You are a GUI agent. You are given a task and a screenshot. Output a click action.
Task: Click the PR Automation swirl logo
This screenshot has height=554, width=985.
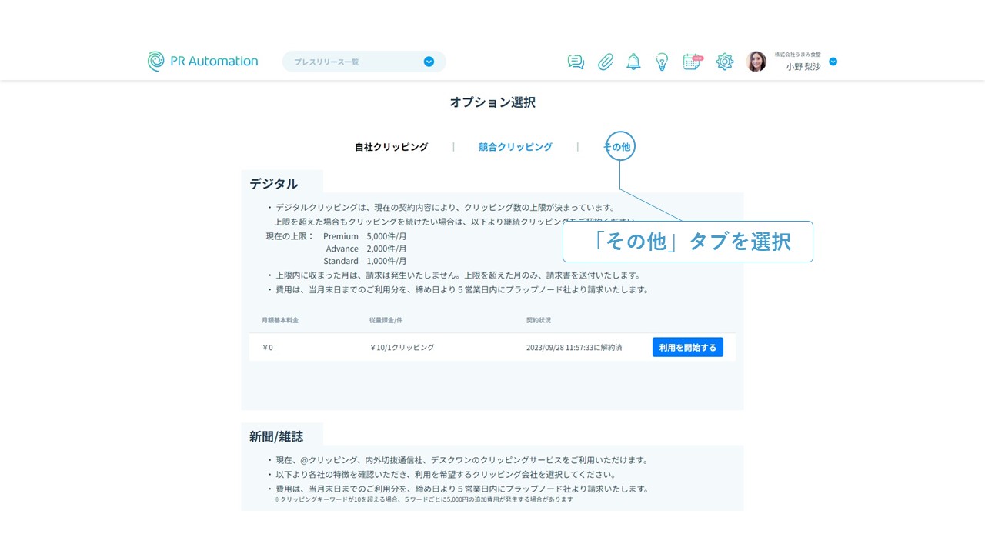pyautogui.click(x=156, y=62)
